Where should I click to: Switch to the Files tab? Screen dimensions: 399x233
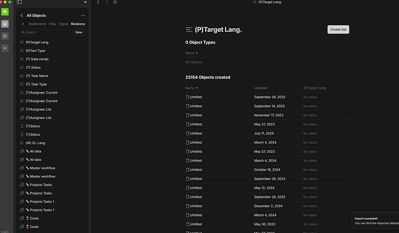53,24
